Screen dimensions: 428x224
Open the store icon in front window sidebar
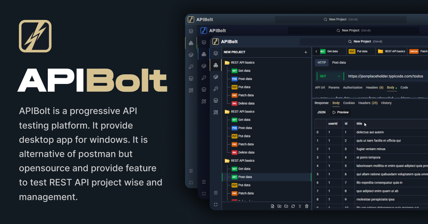click(215, 100)
